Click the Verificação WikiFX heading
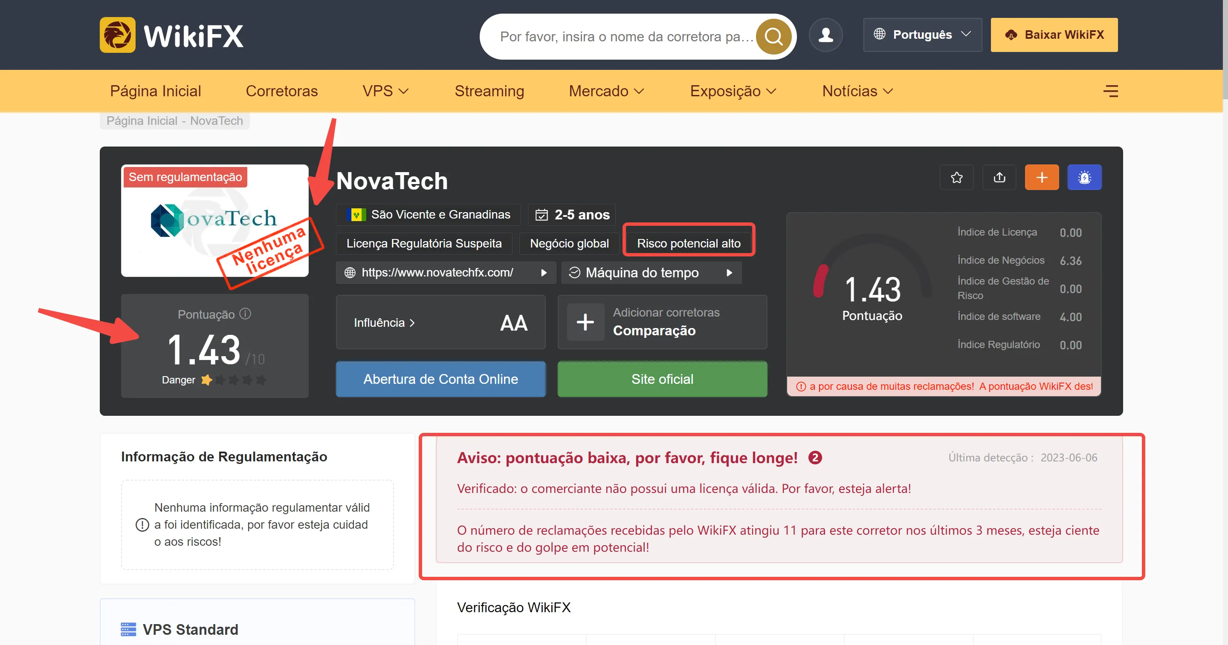 tap(513, 608)
